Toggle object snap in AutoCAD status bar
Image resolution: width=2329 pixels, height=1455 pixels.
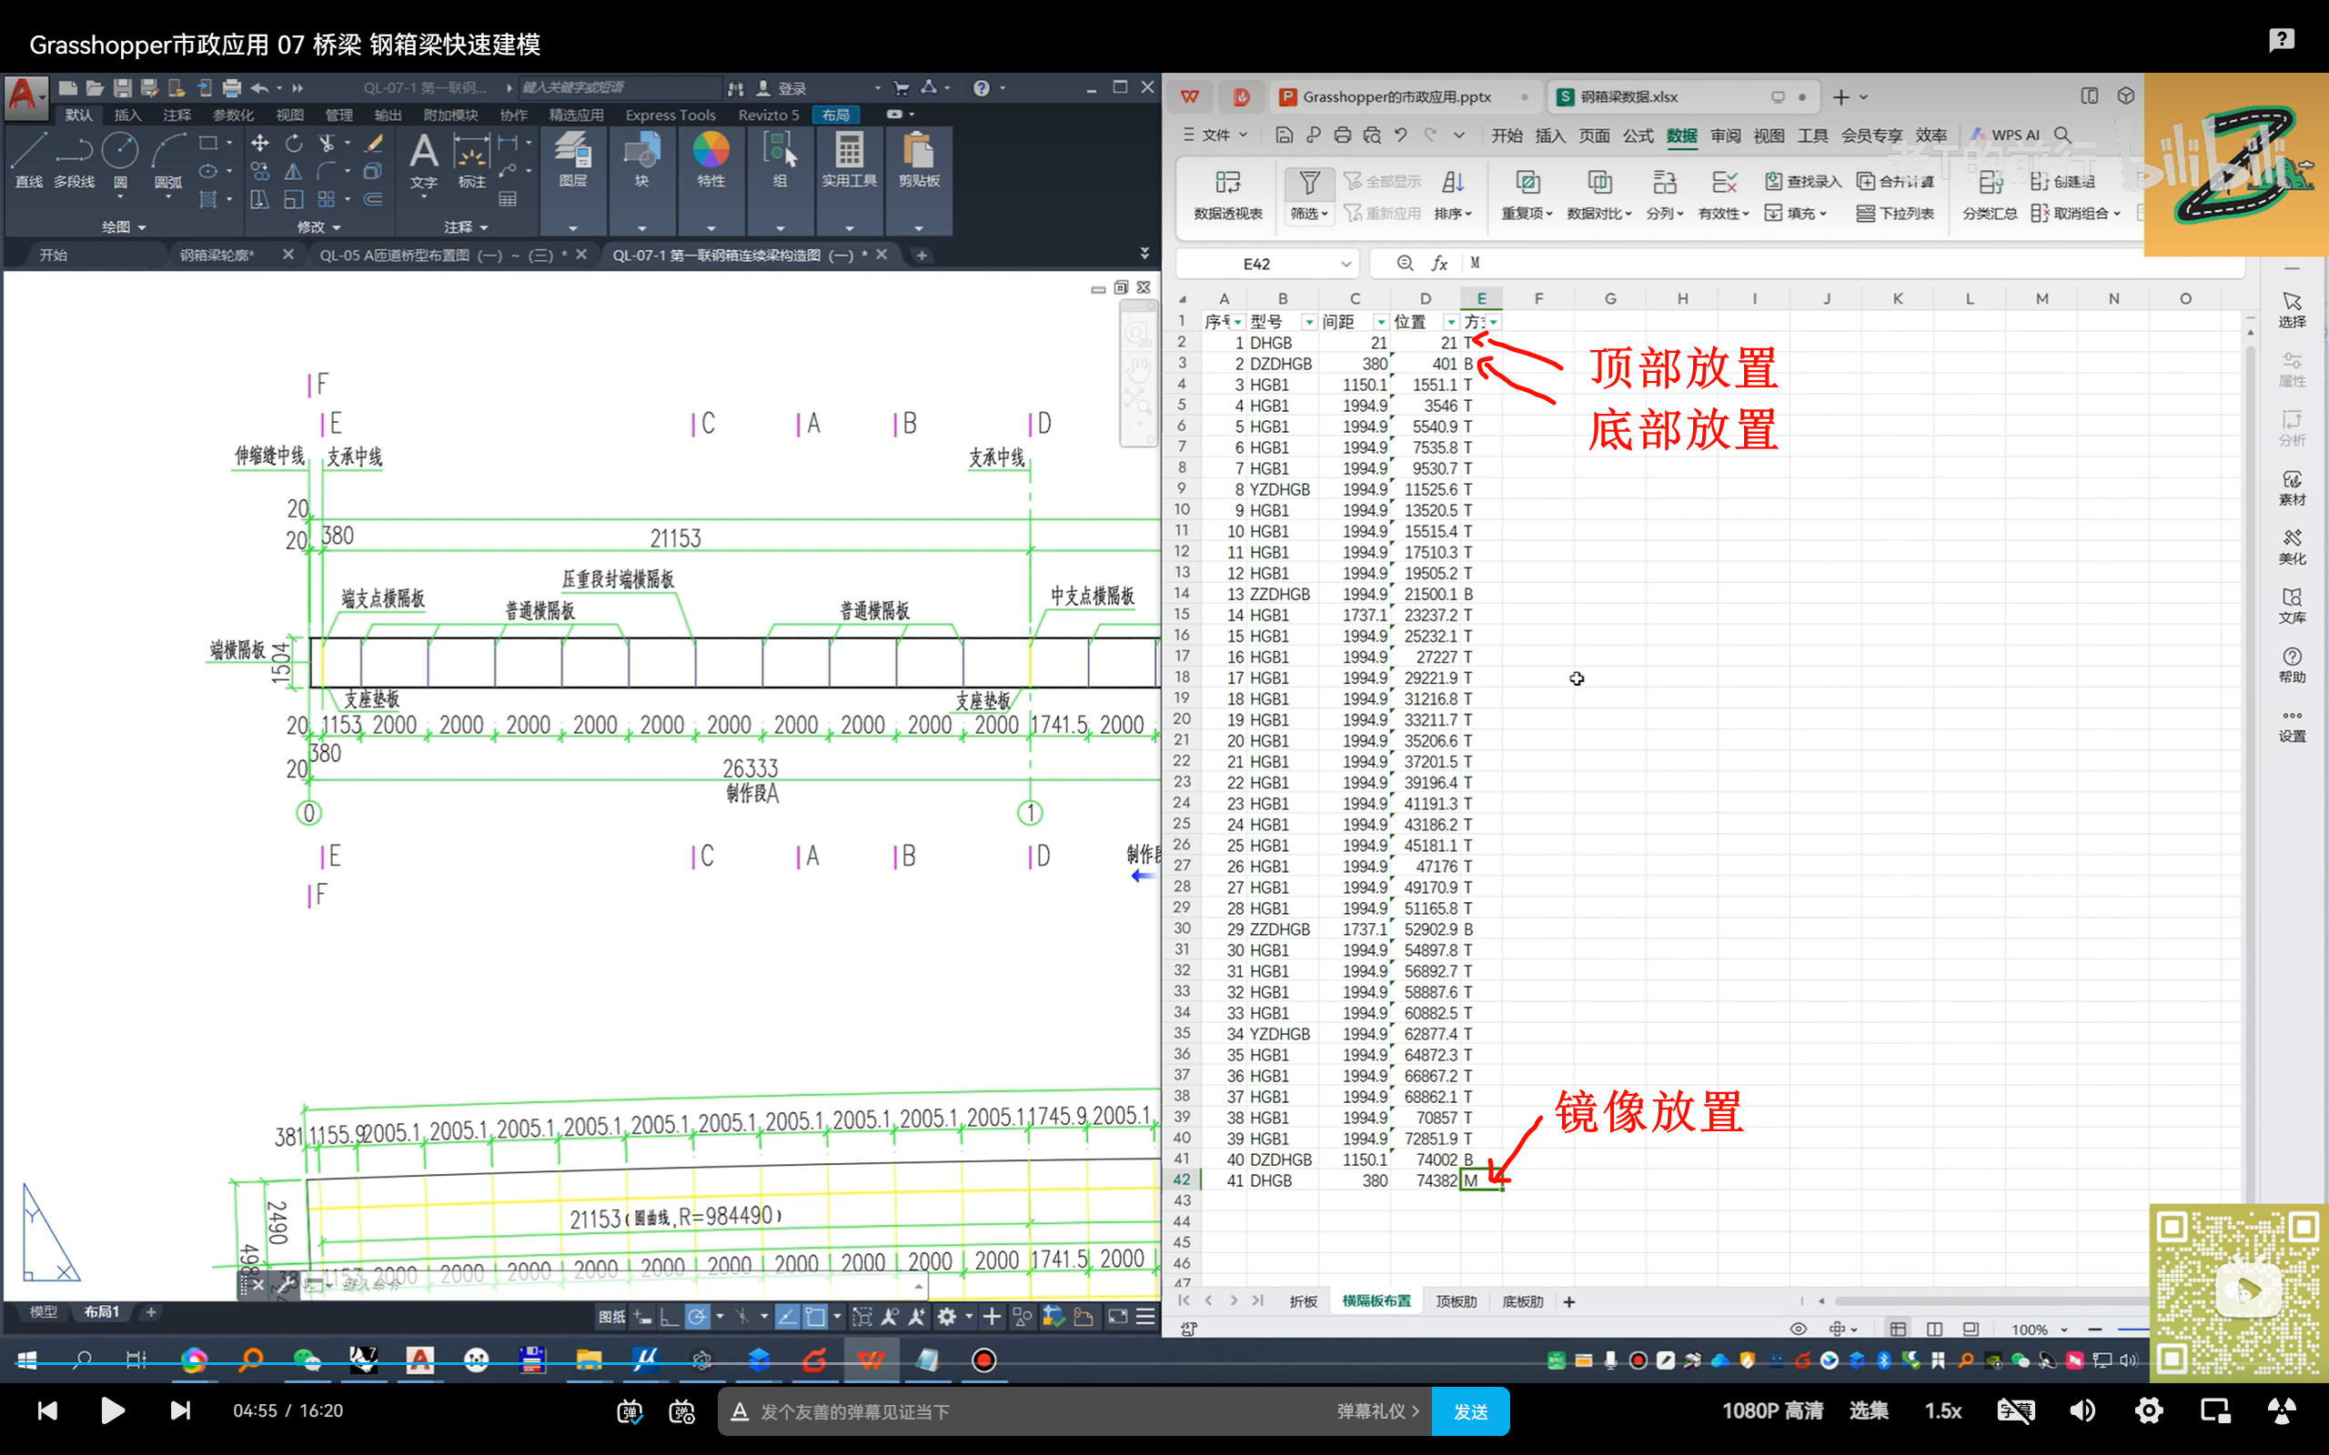click(x=815, y=1317)
